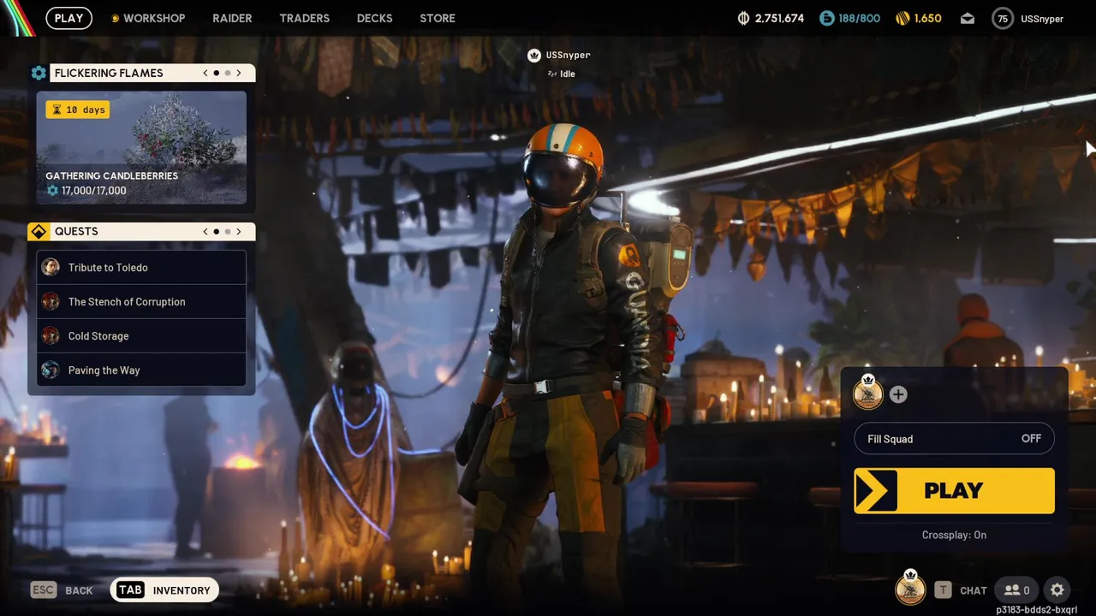Click the USSnyper profile name top right
1096x616 pixels.
pyautogui.click(x=1042, y=19)
